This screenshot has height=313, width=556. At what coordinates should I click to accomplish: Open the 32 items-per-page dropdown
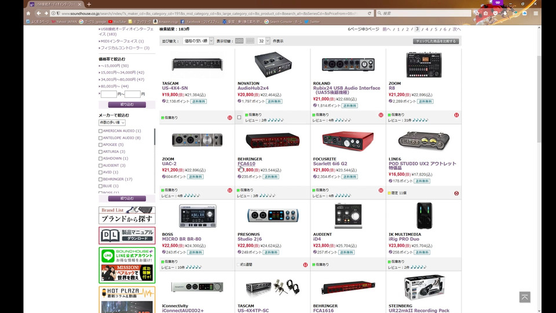264,41
